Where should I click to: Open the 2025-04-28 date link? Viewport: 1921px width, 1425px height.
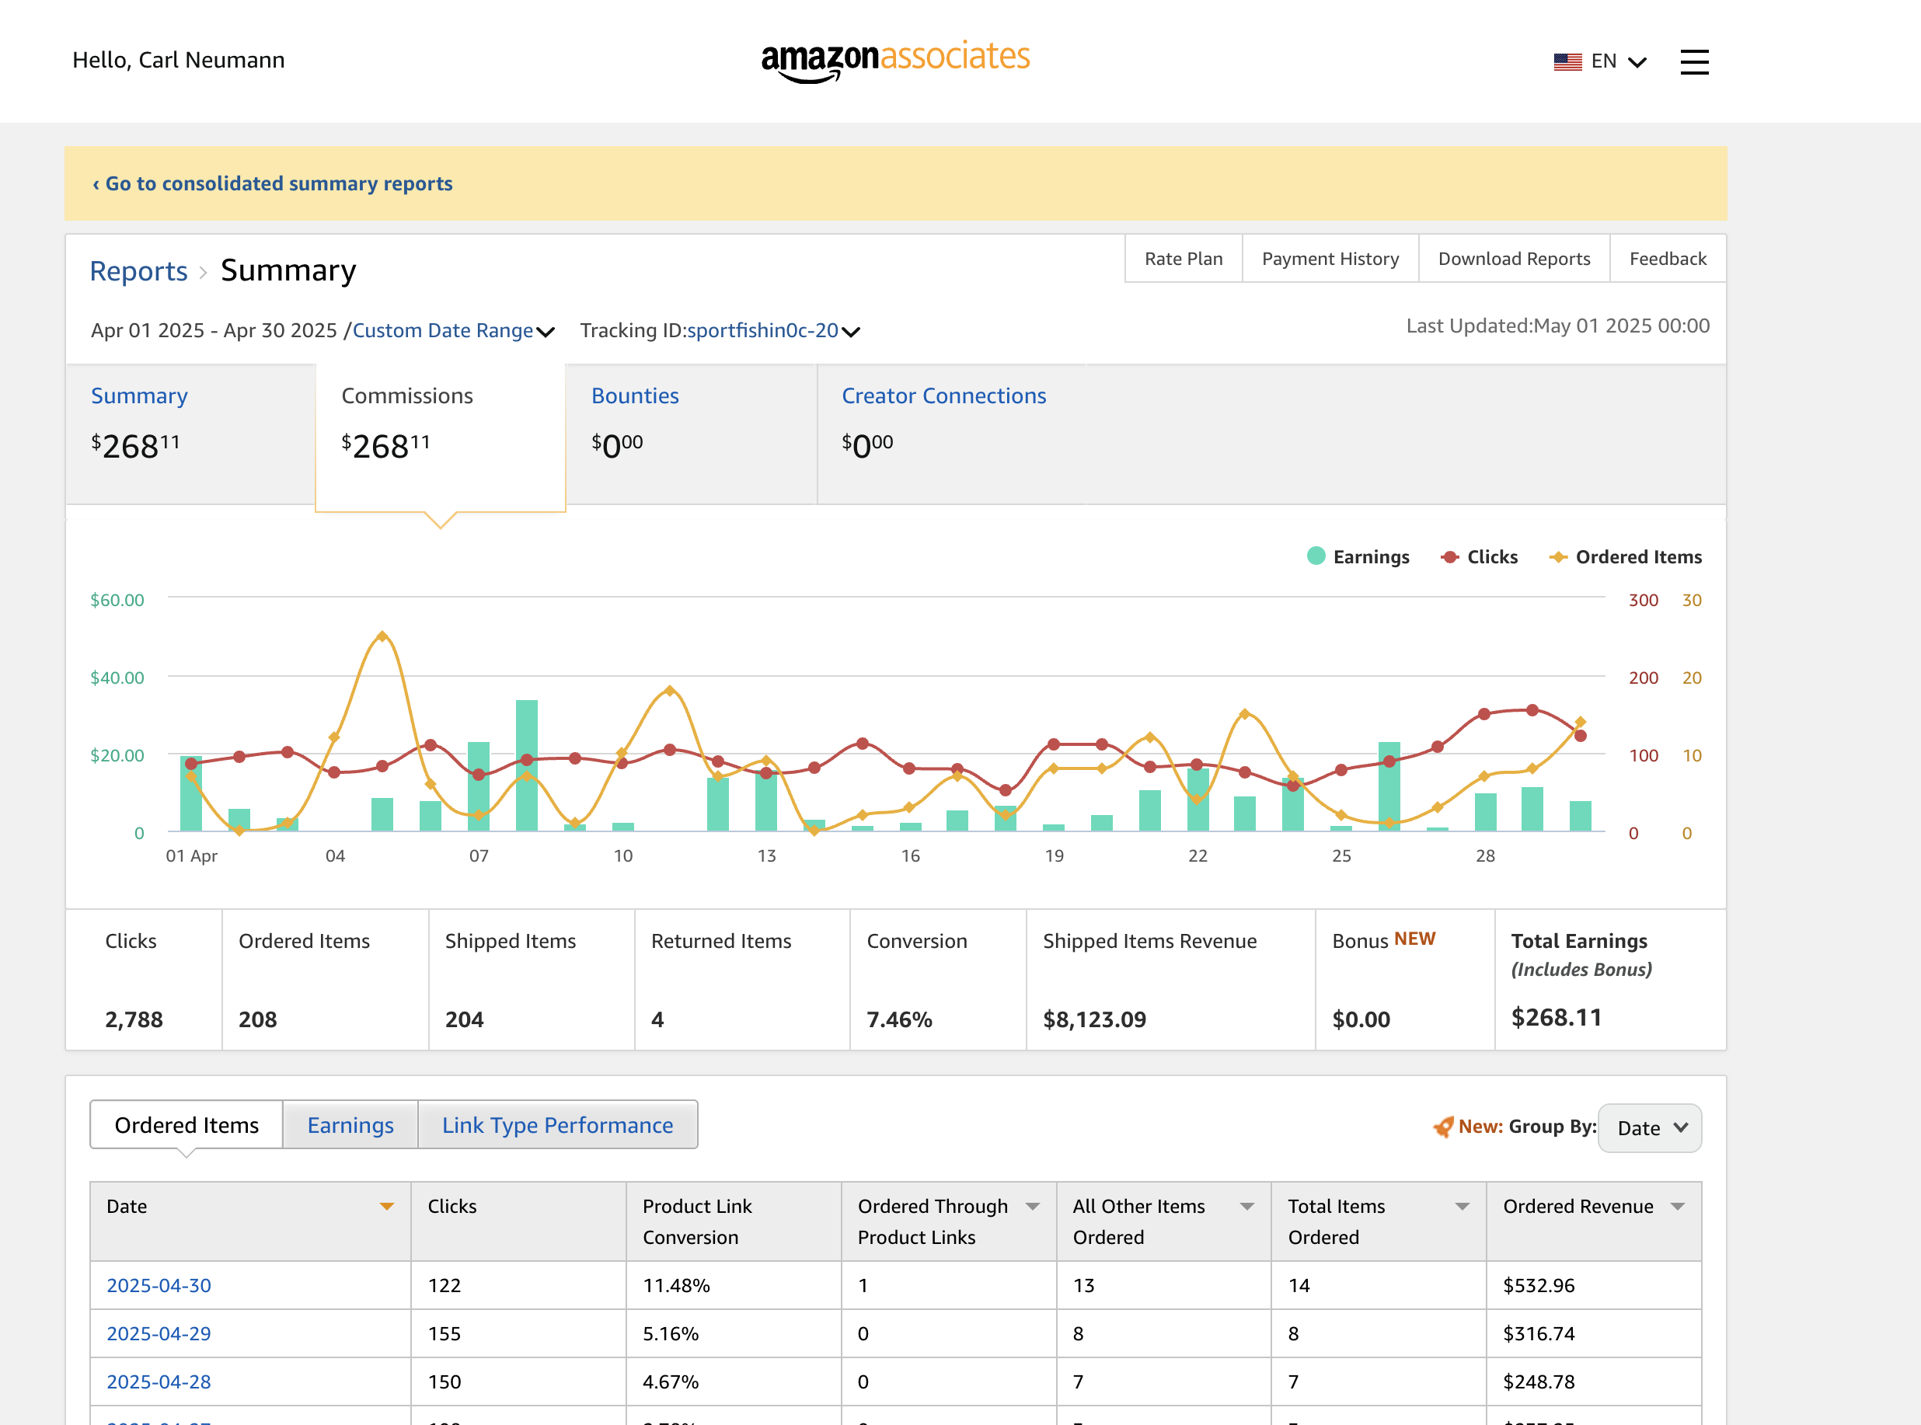[159, 1381]
